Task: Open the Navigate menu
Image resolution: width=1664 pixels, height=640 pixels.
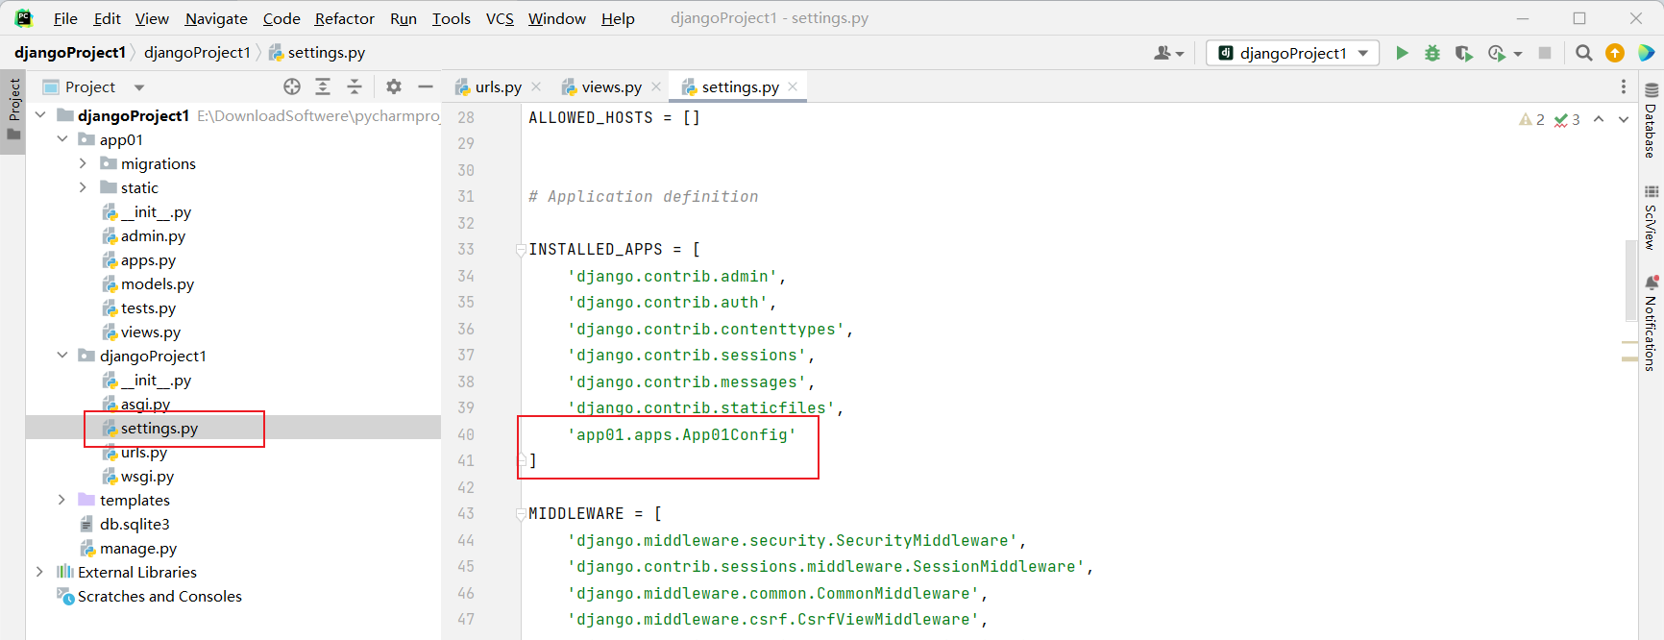Action: pos(216,18)
